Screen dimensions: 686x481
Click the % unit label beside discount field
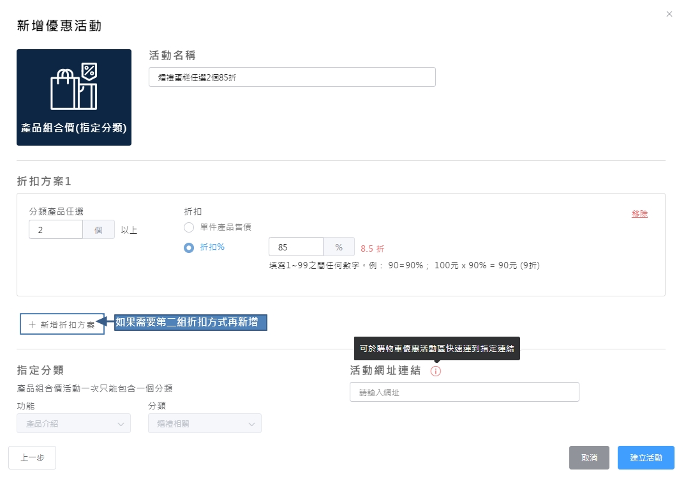339,247
